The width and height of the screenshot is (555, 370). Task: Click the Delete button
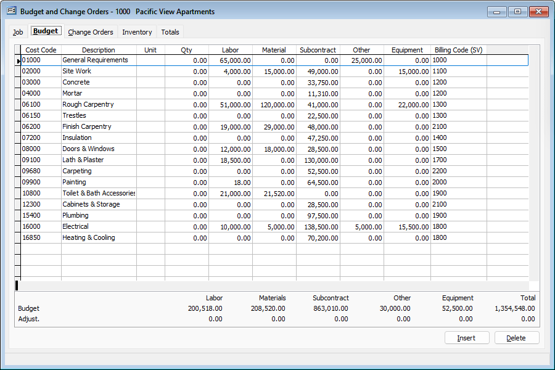(x=516, y=337)
